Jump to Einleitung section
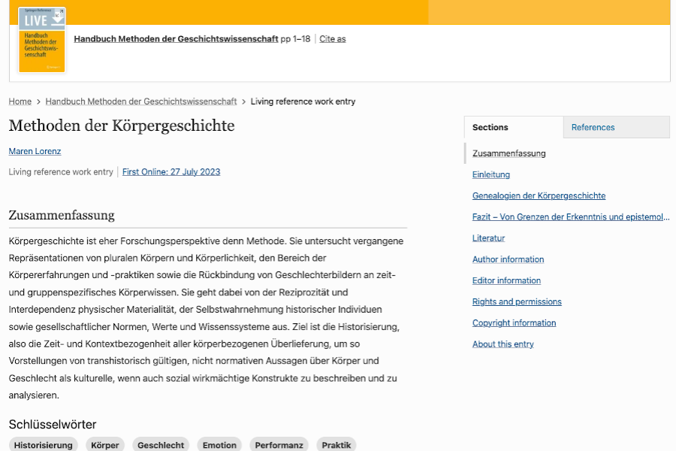 [x=490, y=174]
